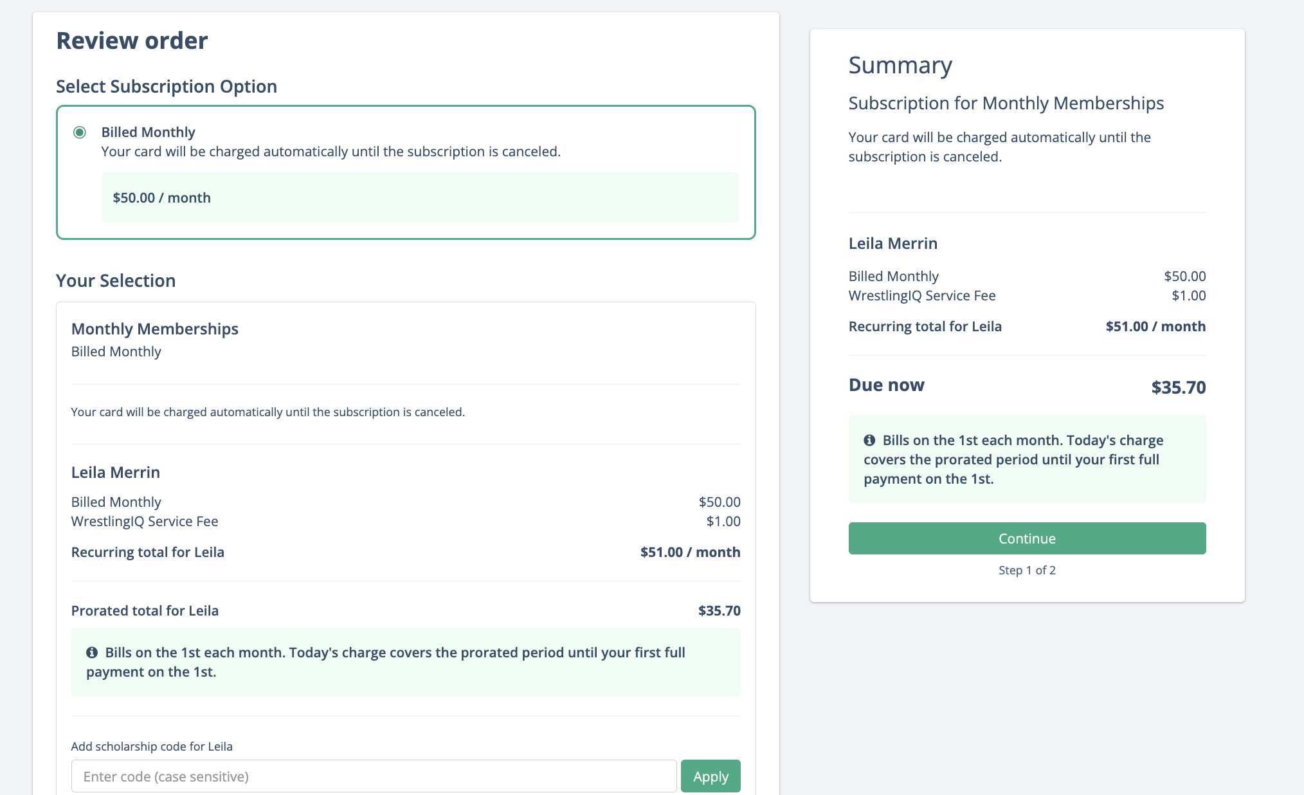
Task: Click the Billed Monthly option label
Action: tap(148, 132)
